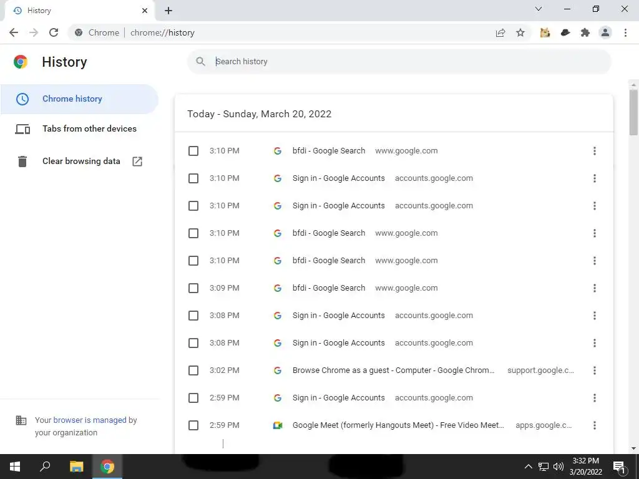
Task: Open more actions for 2:59 PM Sign in entry
Action: pos(595,398)
